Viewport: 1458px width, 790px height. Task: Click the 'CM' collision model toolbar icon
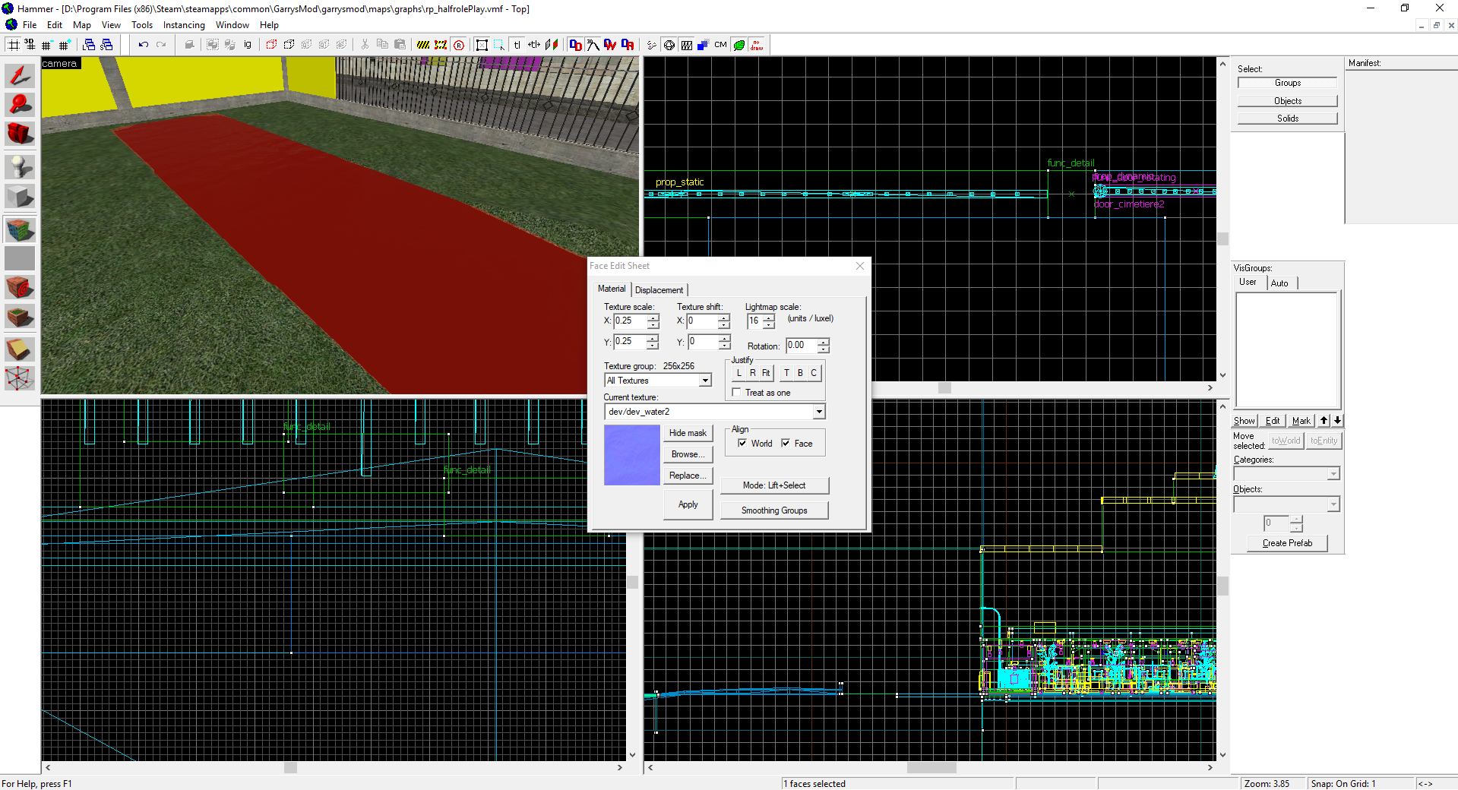tap(720, 45)
